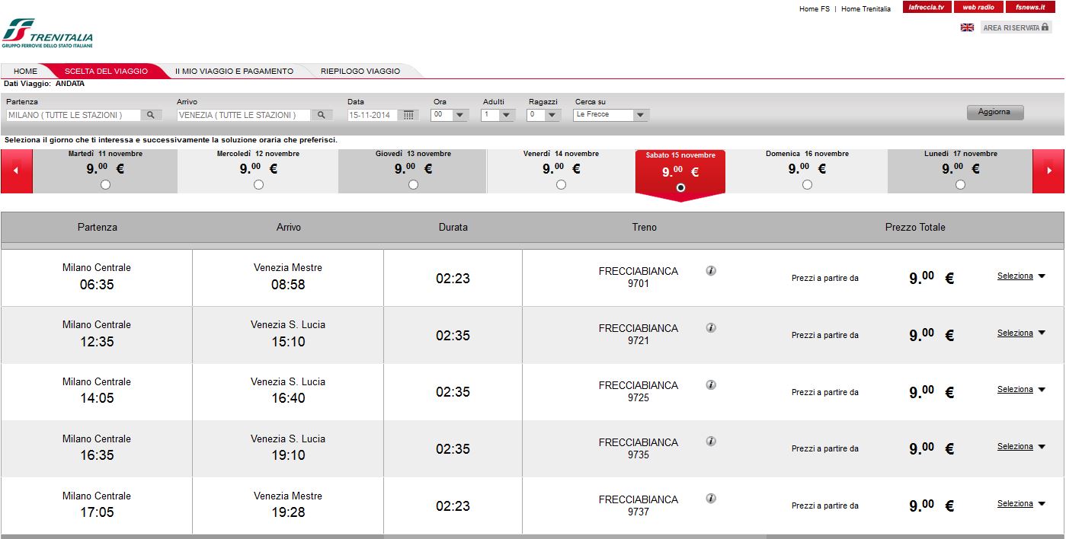Viewport: 1066px width, 539px height.
Task: Click arrival time 15:10
Action: click(288, 342)
